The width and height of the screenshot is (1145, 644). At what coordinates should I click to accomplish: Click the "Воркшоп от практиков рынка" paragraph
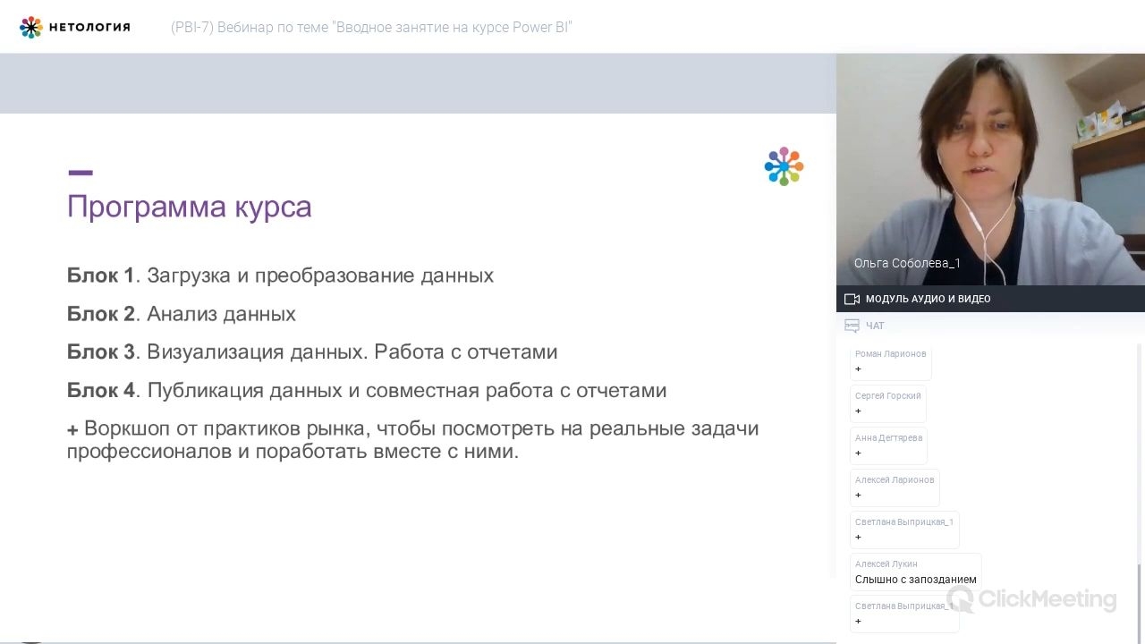point(413,439)
